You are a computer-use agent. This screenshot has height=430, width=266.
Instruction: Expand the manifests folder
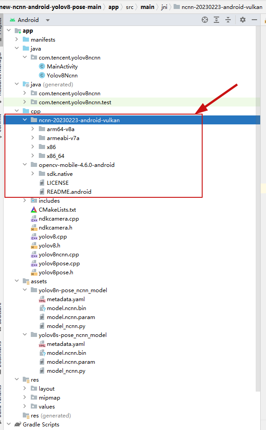pos(17,39)
